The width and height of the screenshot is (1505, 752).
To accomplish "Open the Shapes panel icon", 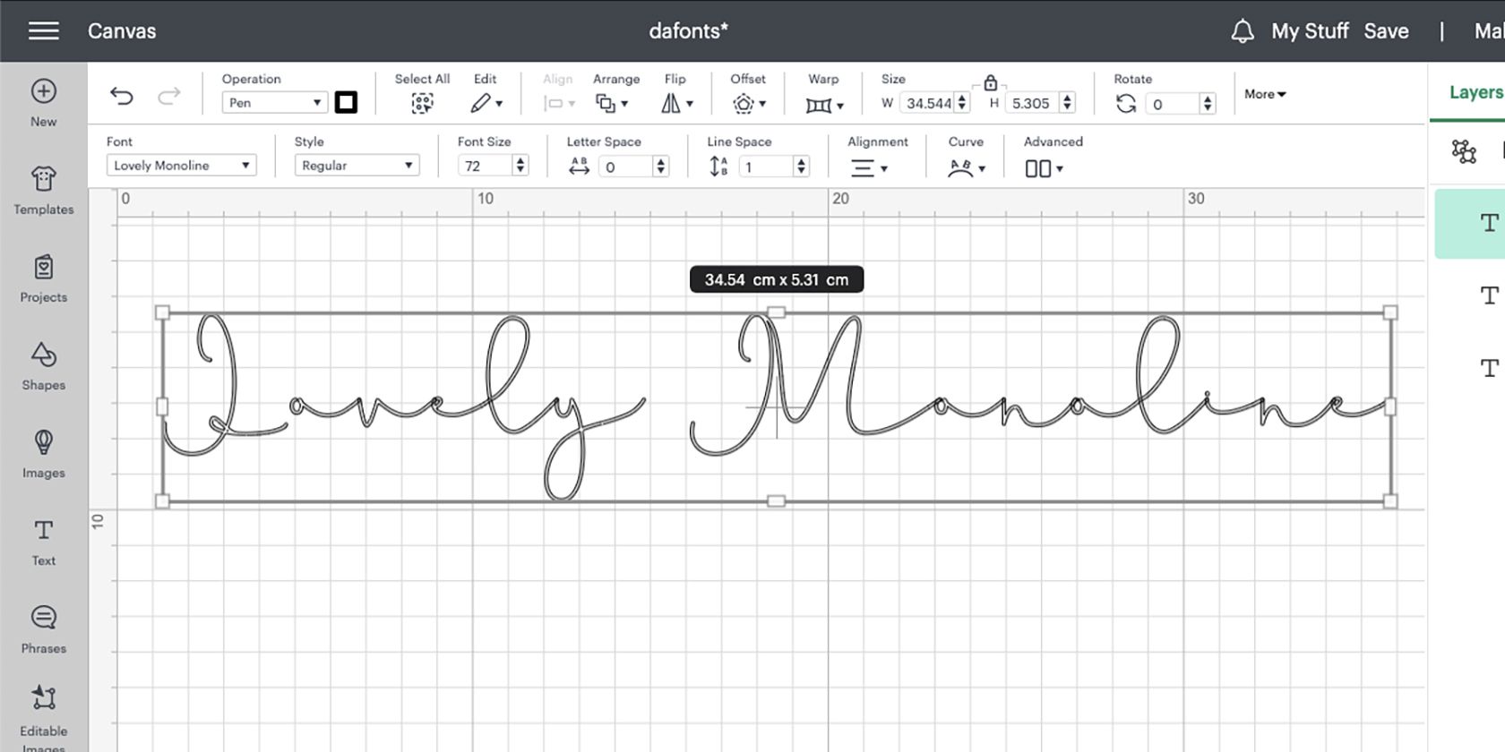I will coord(43,355).
